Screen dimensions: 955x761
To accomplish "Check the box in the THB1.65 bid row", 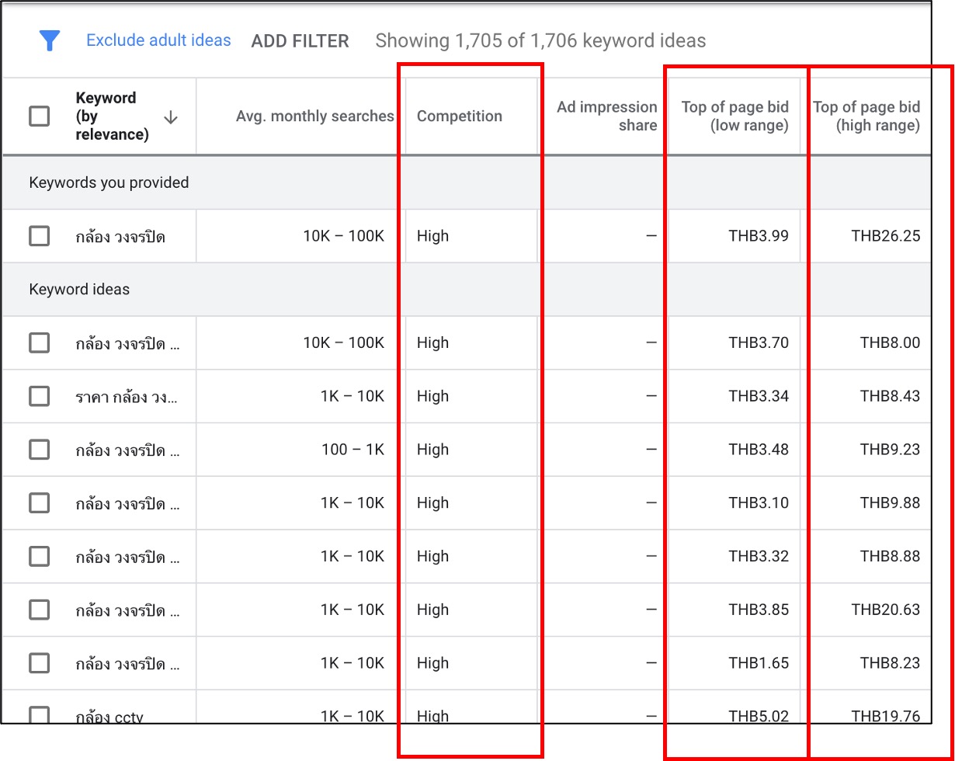I will click(39, 663).
